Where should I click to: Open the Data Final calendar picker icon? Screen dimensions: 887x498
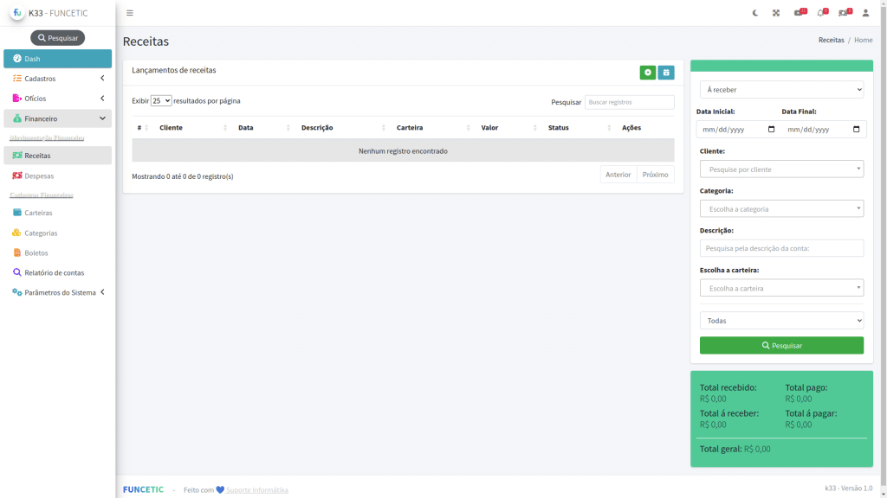[857, 130]
